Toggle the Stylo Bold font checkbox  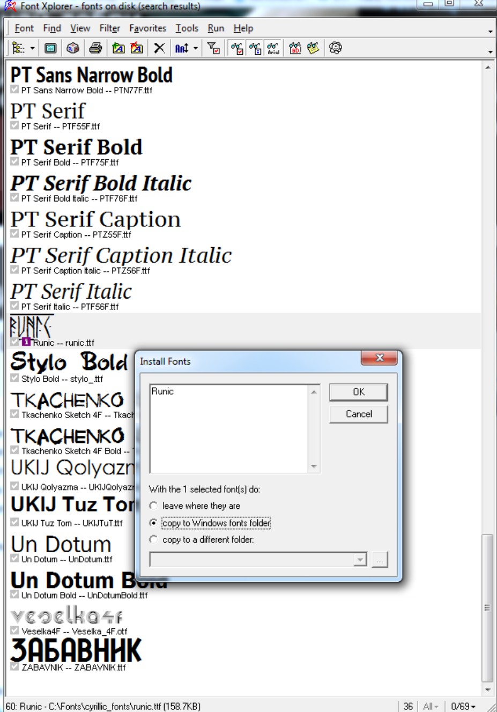click(14, 378)
